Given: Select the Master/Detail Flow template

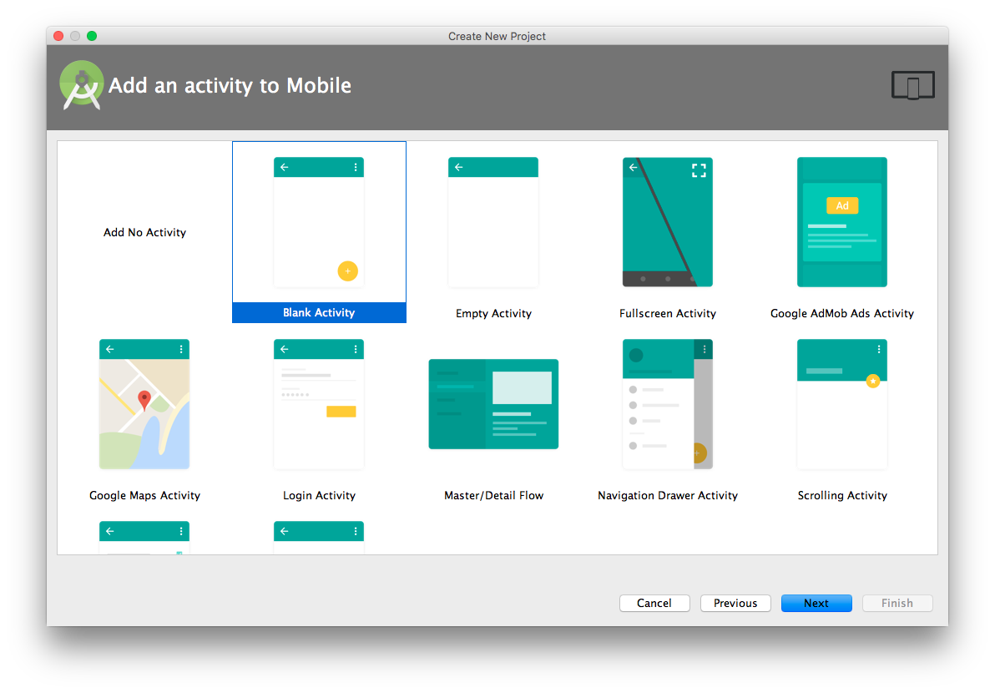Looking at the screenshot, I should 493,403.
